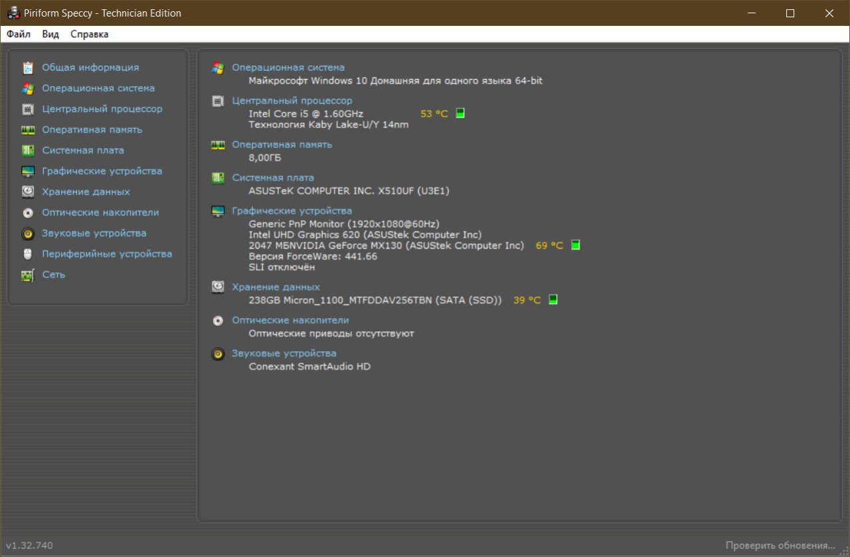Click the Графические устройства monitor icon in sidebar
The image size is (850, 557).
(27, 171)
